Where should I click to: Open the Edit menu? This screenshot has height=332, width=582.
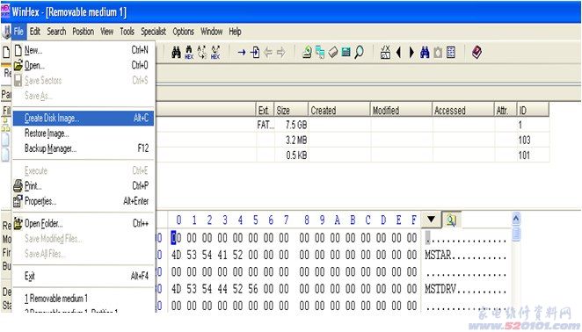tap(35, 32)
